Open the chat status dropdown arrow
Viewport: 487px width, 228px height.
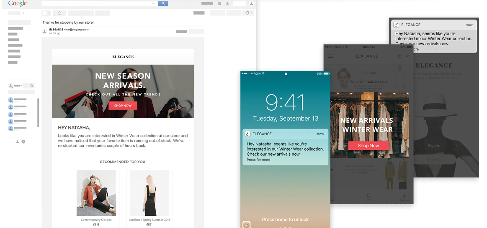click(x=21, y=86)
